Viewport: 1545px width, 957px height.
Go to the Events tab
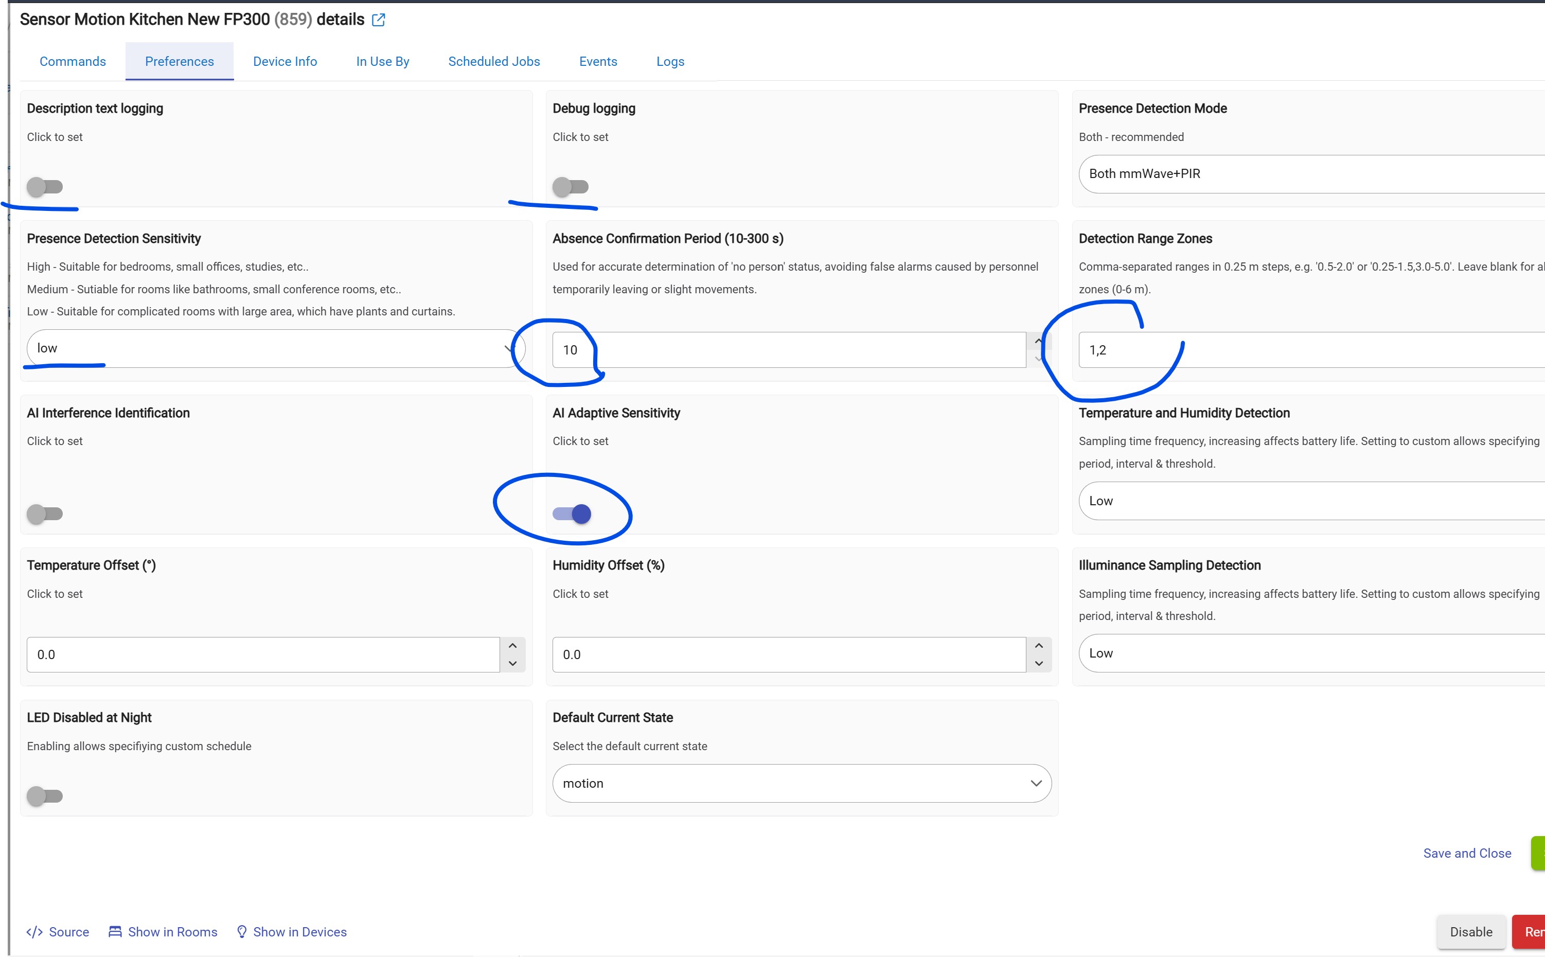pos(598,61)
